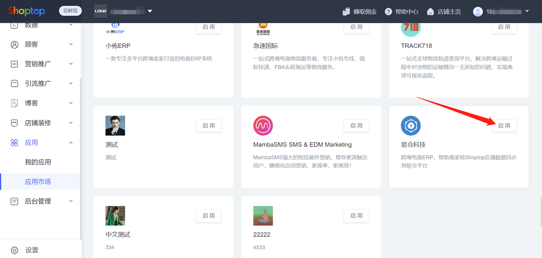Click the MambaSMS SMS & EDM Marketing title
542x258 pixels.
click(302, 145)
